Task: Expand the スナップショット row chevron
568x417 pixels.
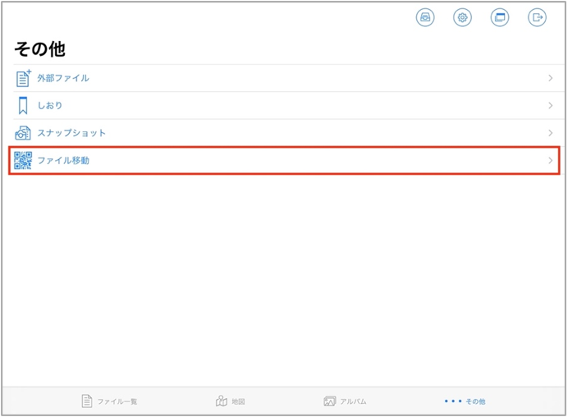Action: coord(551,133)
